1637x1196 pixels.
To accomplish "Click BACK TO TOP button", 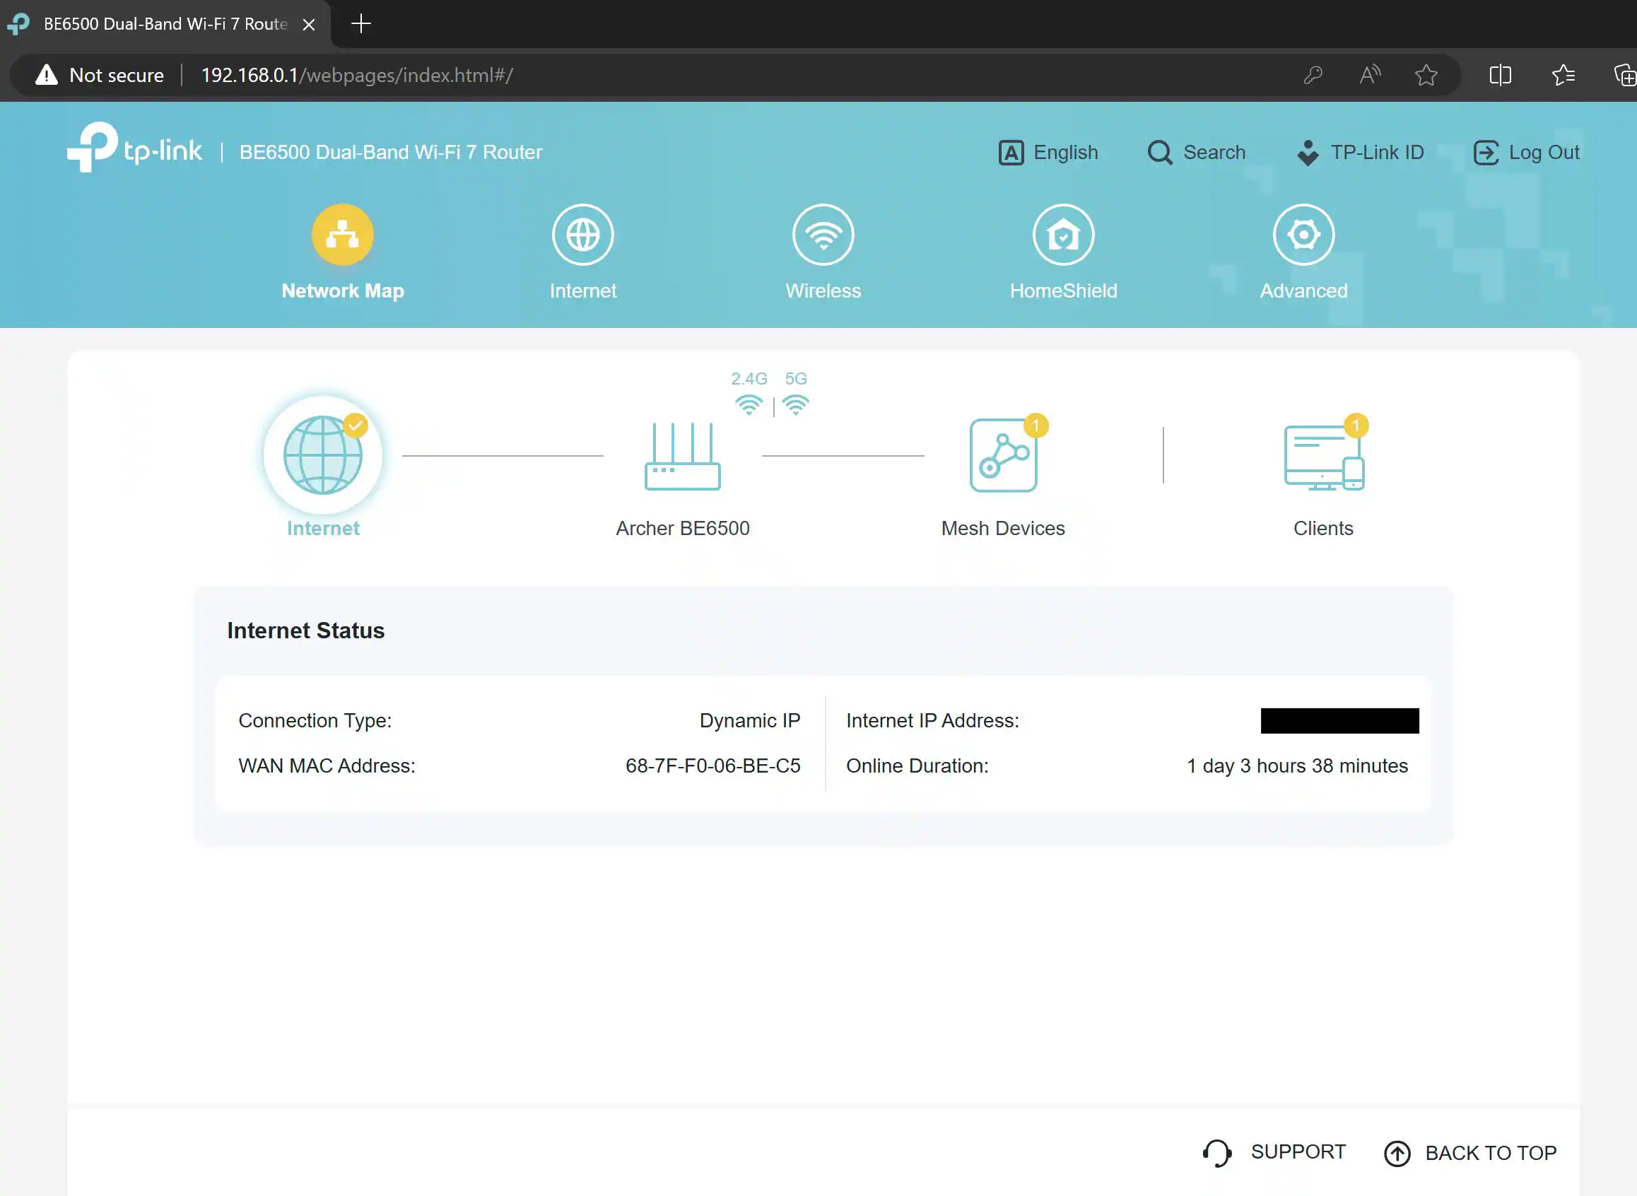I will [1470, 1153].
